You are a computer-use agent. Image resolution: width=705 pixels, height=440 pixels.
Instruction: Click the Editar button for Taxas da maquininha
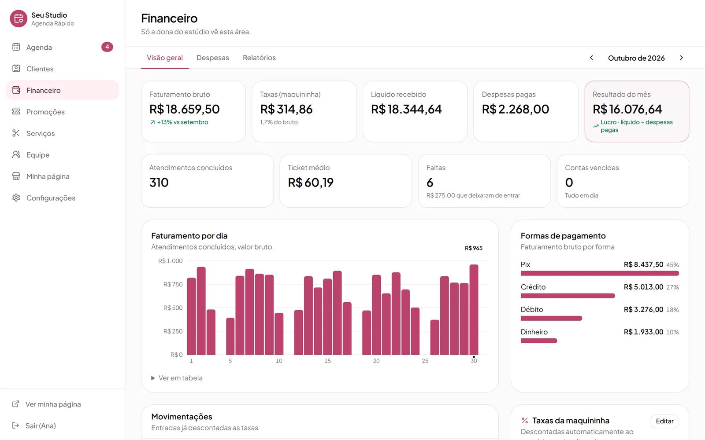pyautogui.click(x=664, y=421)
